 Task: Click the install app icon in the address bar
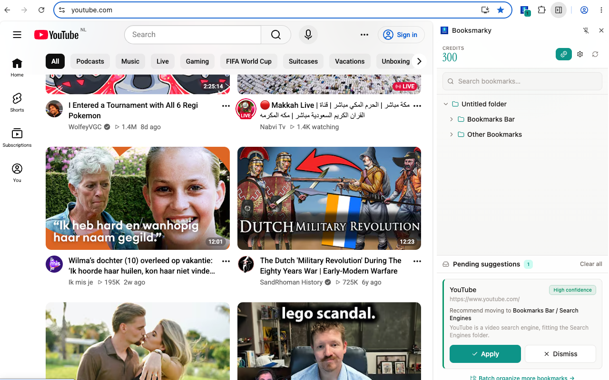point(485,10)
